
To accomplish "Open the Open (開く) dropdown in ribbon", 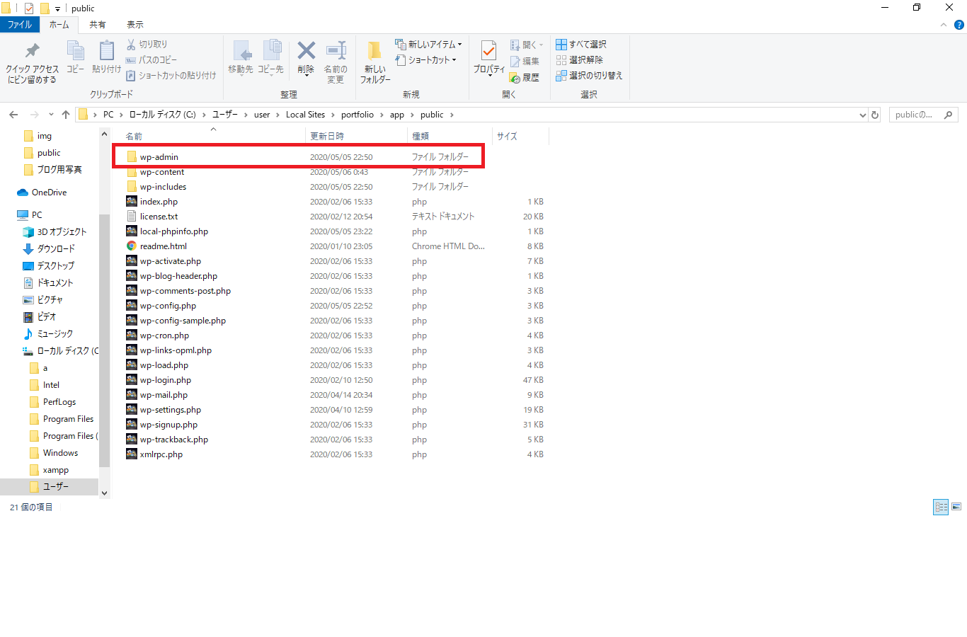I will (x=527, y=45).
